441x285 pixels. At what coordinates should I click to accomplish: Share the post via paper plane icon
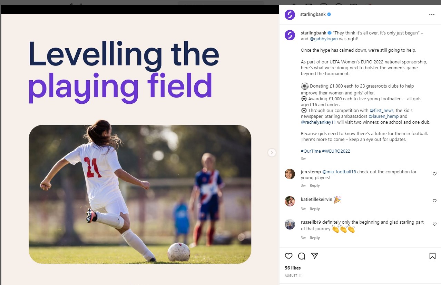(x=314, y=256)
